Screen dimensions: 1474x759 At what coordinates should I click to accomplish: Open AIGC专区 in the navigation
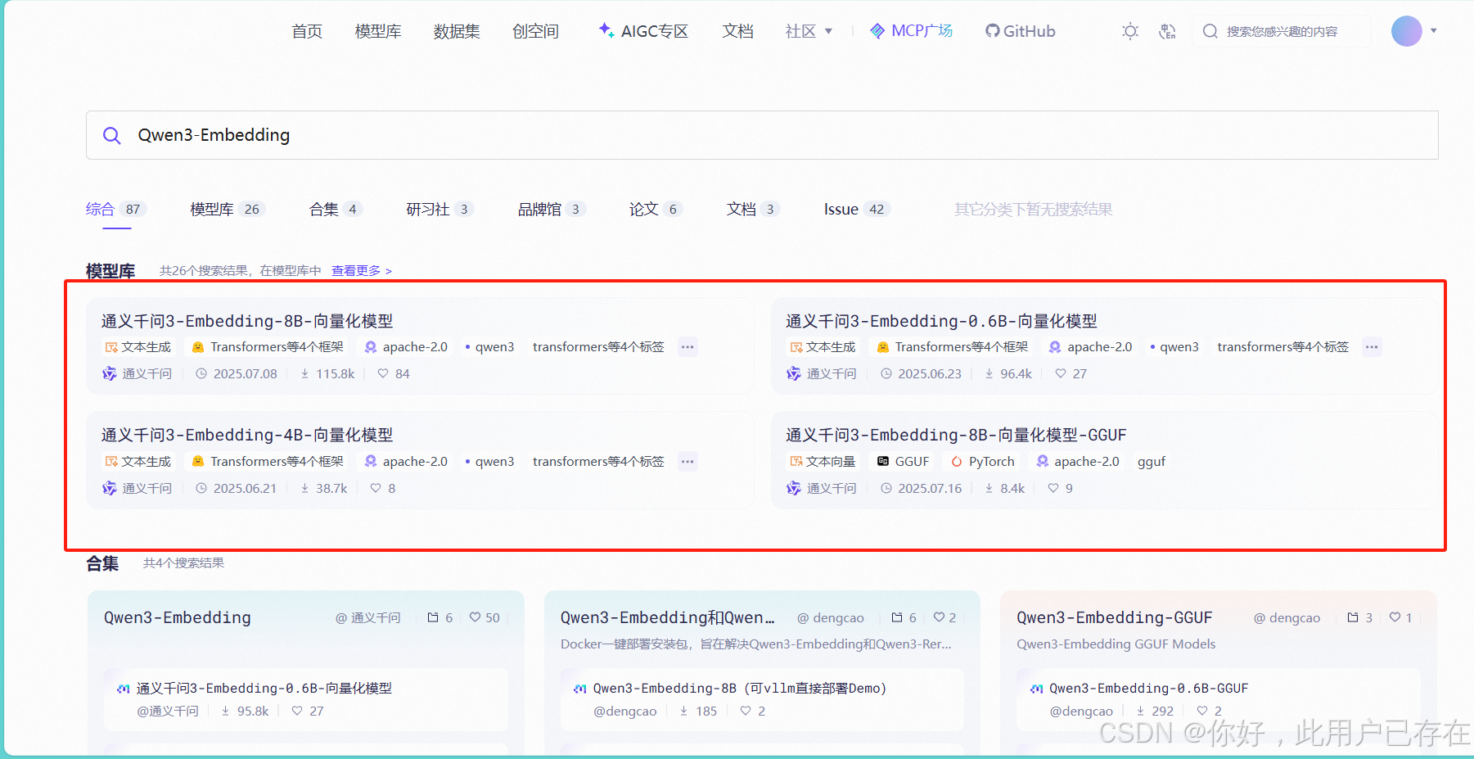[x=643, y=31]
